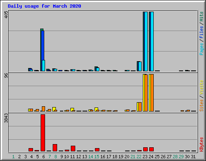Click green day label 22 on the x-axis
The width and height of the screenshot is (206, 161).
click(139, 157)
